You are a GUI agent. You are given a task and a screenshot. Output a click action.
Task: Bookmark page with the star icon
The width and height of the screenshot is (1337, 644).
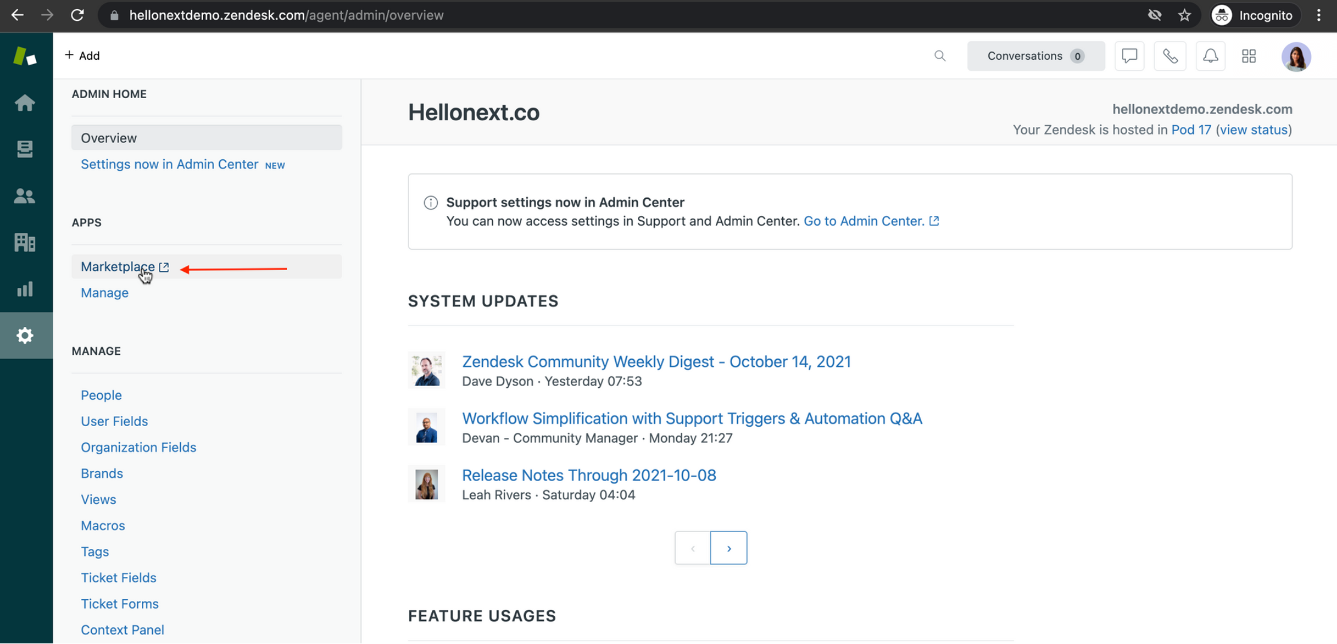pos(1184,15)
